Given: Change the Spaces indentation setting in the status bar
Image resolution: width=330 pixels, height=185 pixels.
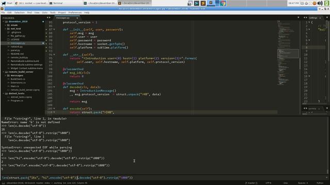Looking at the screenshot, I should [x=303, y=183].
